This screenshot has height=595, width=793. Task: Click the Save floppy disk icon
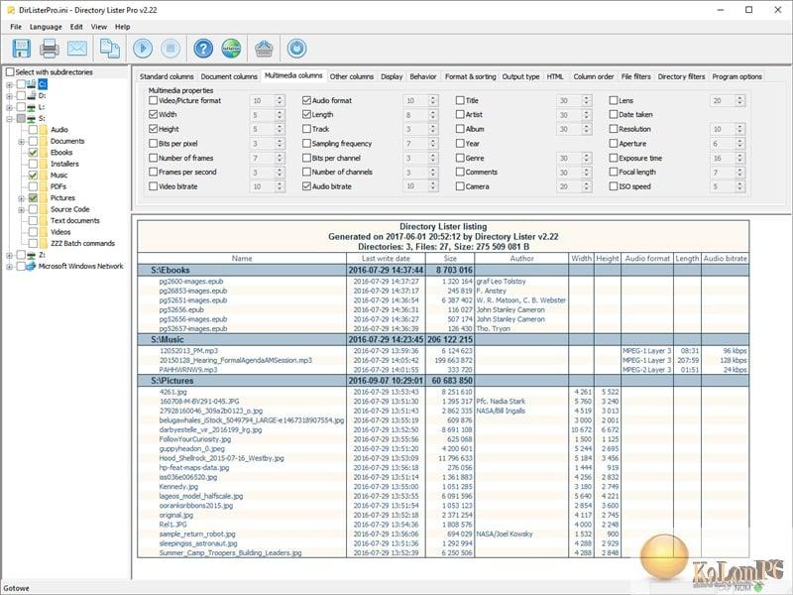coord(21,49)
